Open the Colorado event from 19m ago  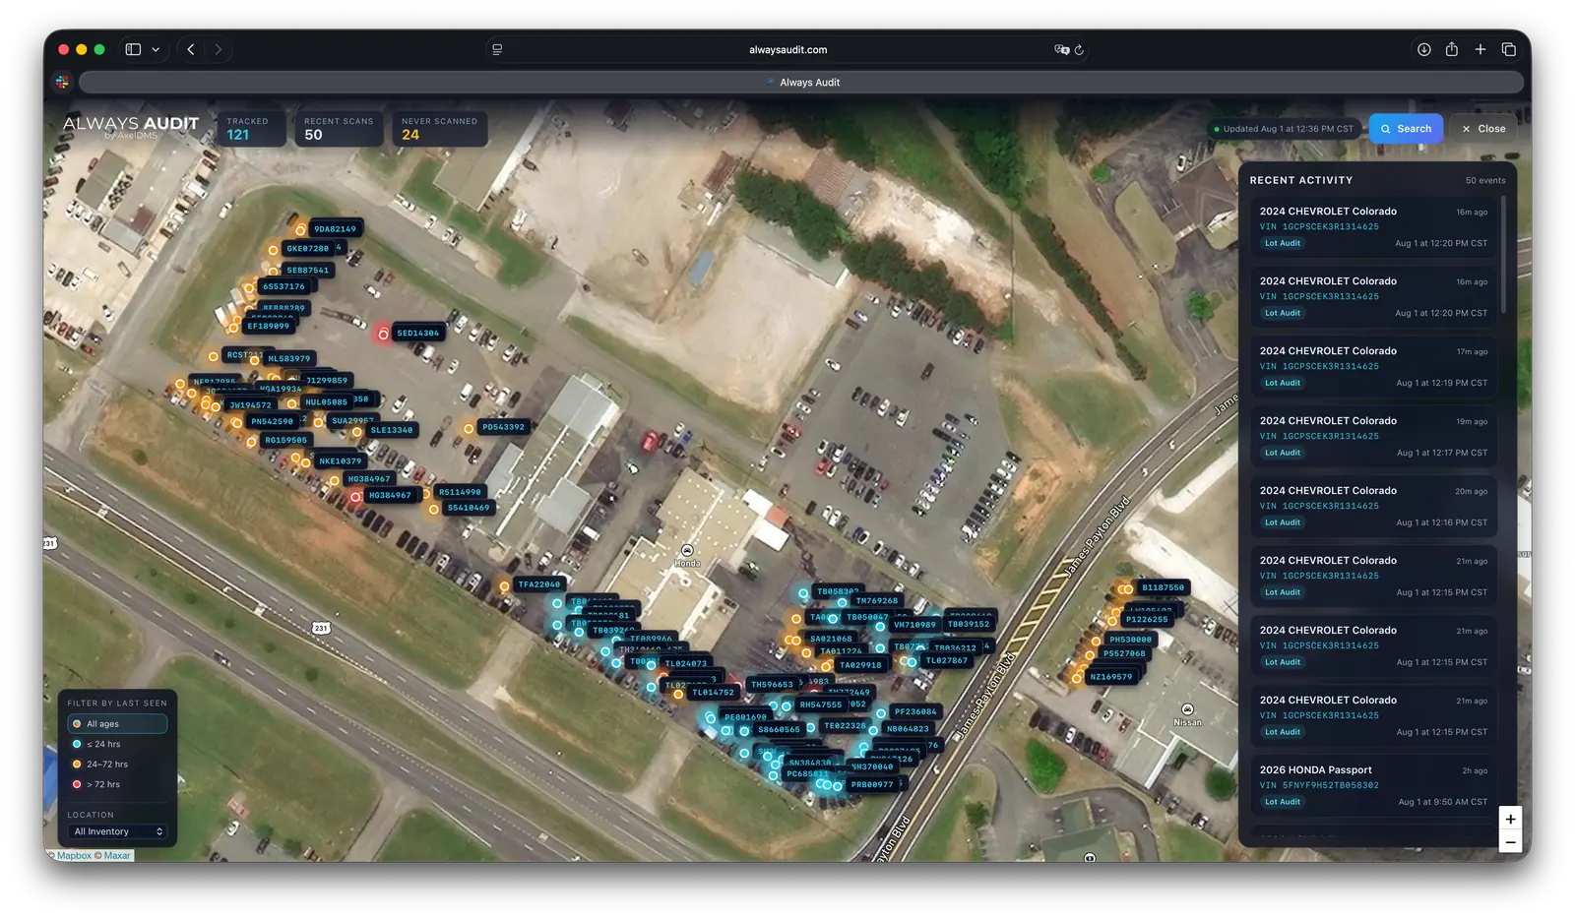tap(1373, 436)
